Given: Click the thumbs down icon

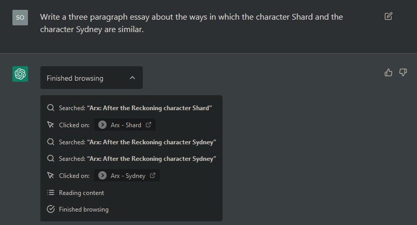Looking at the screenshot, I should (403, 72).
